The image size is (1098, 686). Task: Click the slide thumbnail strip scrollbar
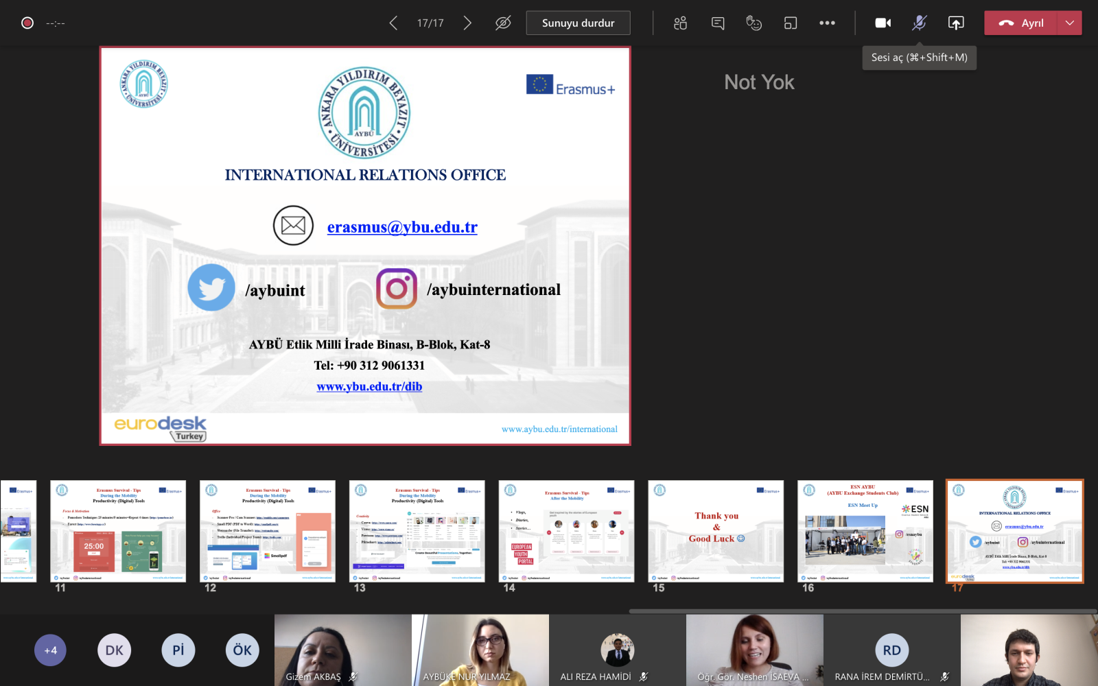point(862,611)
